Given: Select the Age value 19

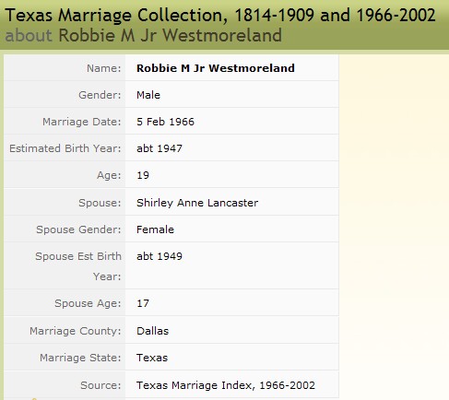Looking at the screenshot, I should pos(143,175).
